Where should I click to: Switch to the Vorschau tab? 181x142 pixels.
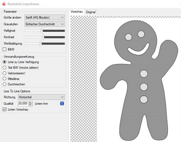point(77,12)
